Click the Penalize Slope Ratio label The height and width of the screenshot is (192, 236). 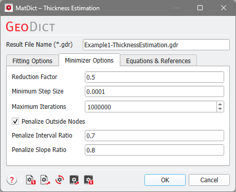click(39, 150)
